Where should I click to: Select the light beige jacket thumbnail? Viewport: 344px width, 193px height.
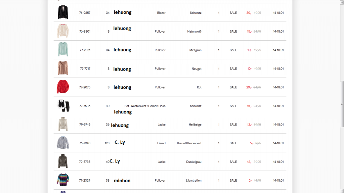63,125
